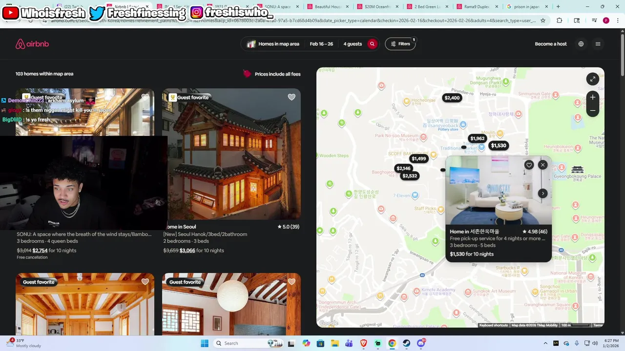Switch to the 2 Bed Green Lu browser tab

pos(428,7)
